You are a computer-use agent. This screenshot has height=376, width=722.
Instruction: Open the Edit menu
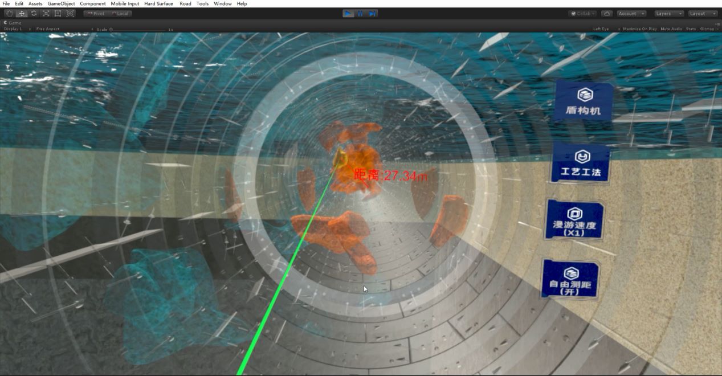pyautogui.click(x=19, y=3)
